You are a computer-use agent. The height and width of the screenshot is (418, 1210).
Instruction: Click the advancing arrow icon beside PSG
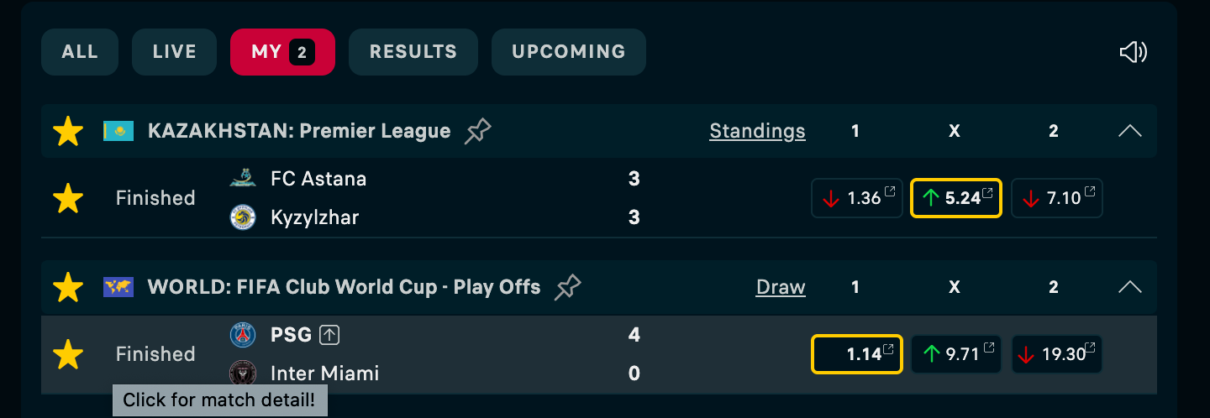329,335
